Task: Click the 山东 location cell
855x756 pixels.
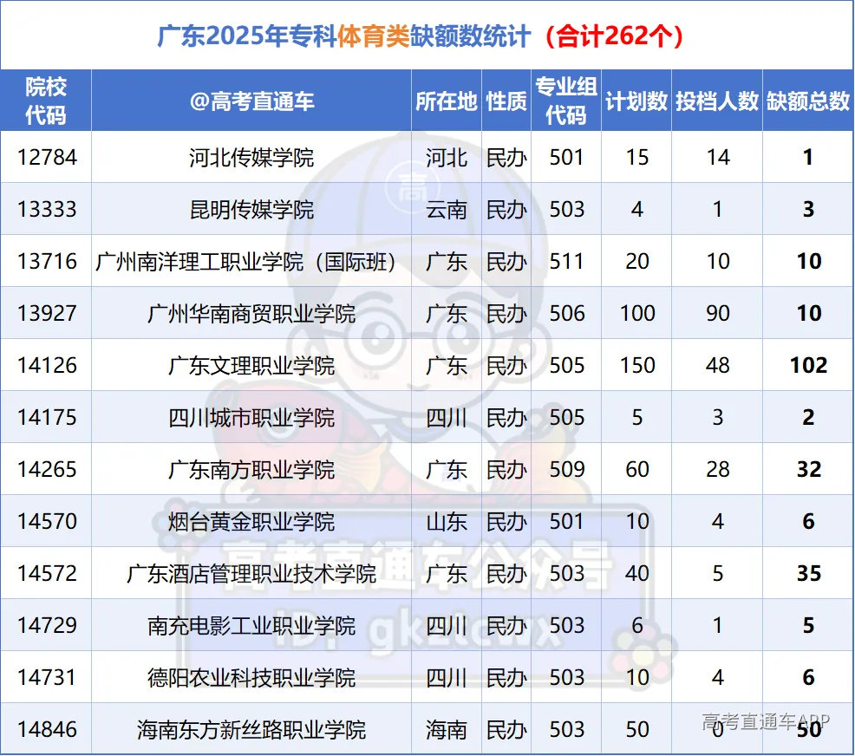Action: click(x=446, y=522)
